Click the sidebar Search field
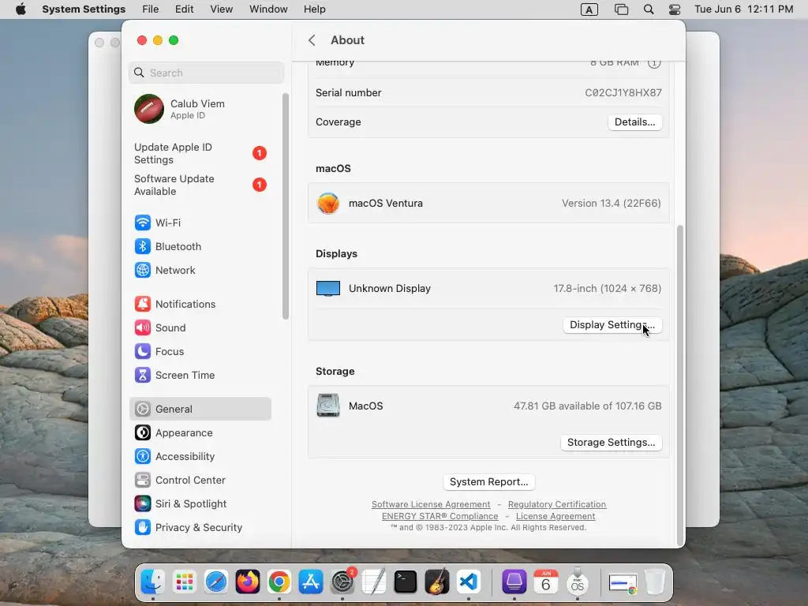 point(206,73)
